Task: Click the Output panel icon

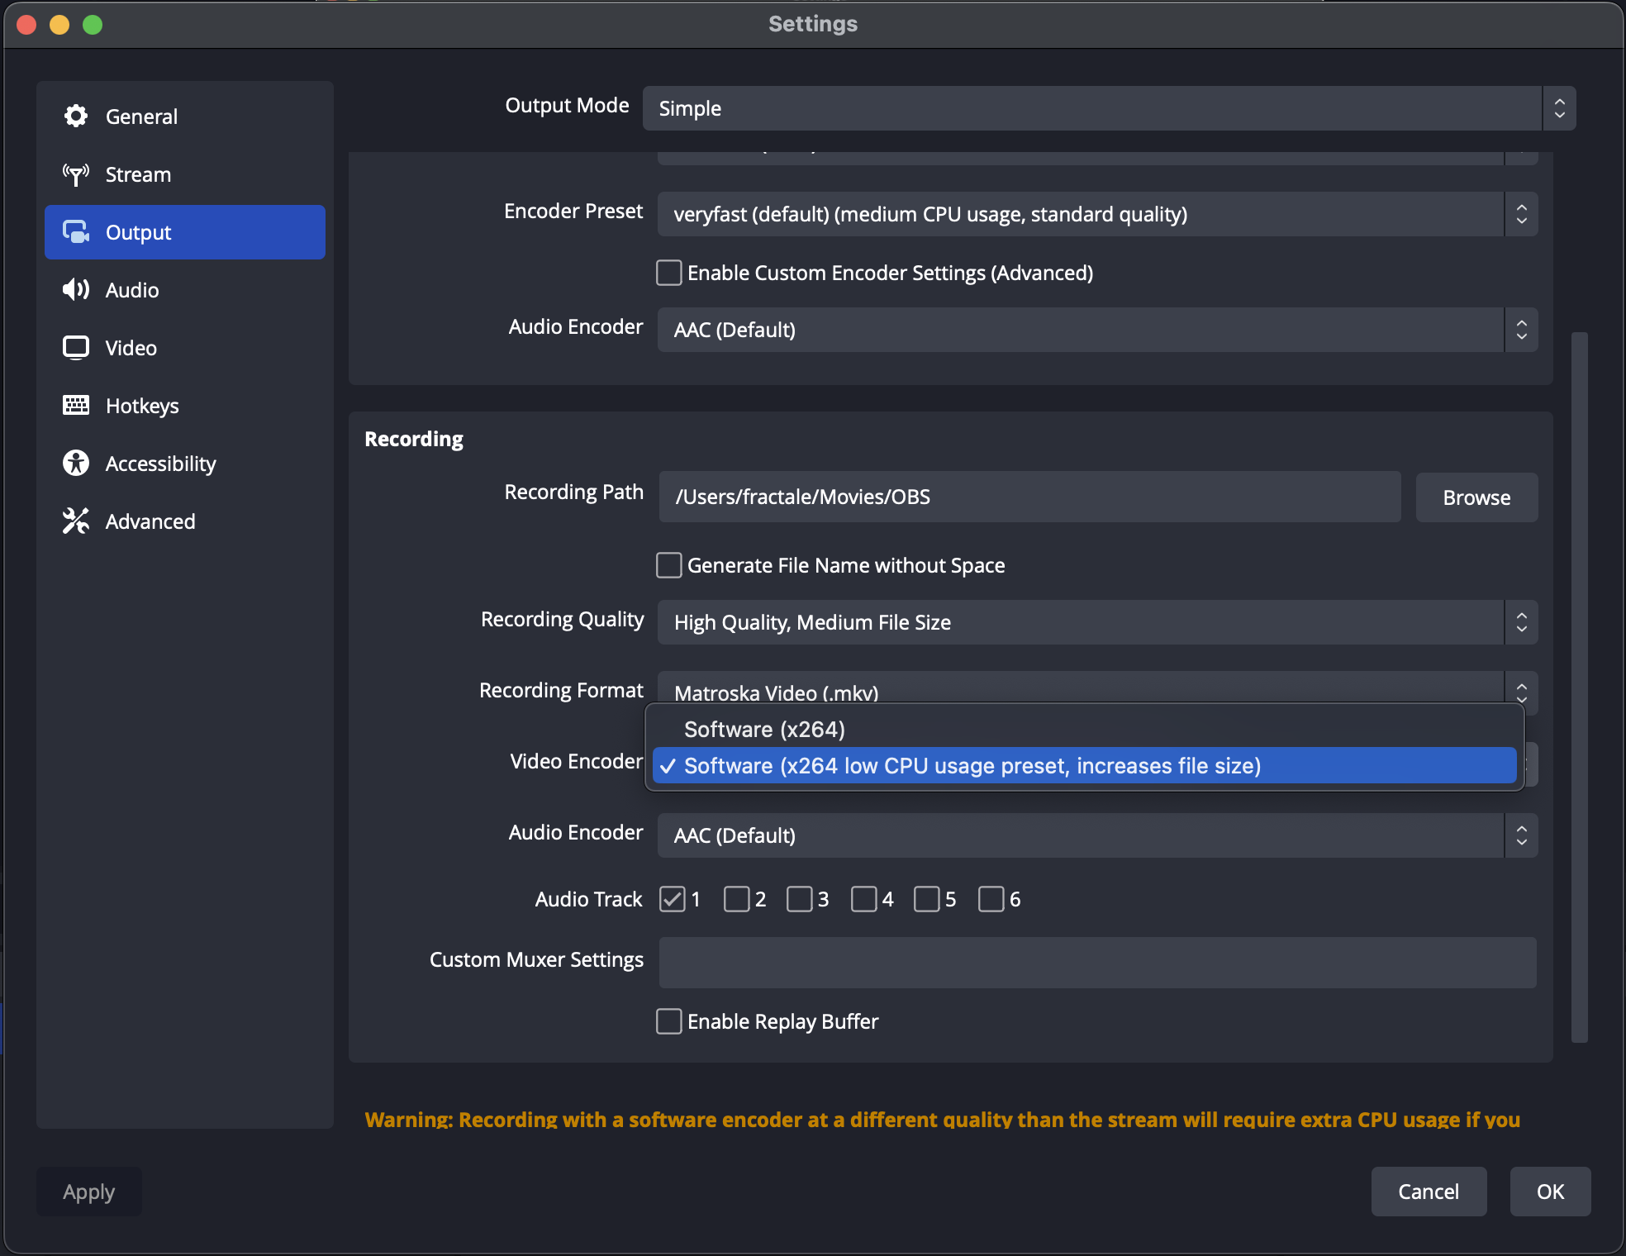Action: [x=75, y=232]
